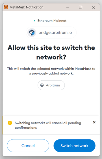This screenshot has height=159, width=102.
Task: Click the question mark icon beside Arbitrum
Action: pyautogui.click(x=42, y=85)
